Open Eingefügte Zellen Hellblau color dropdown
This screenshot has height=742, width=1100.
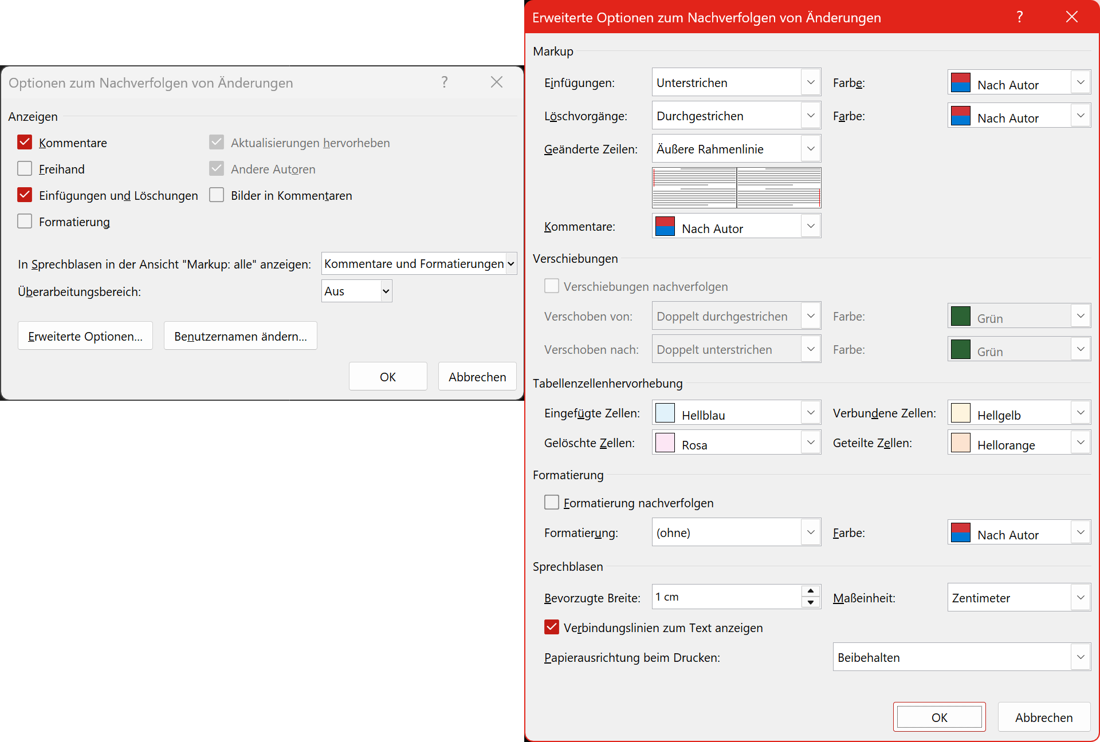pyautogui.click(x=810, y=413)
